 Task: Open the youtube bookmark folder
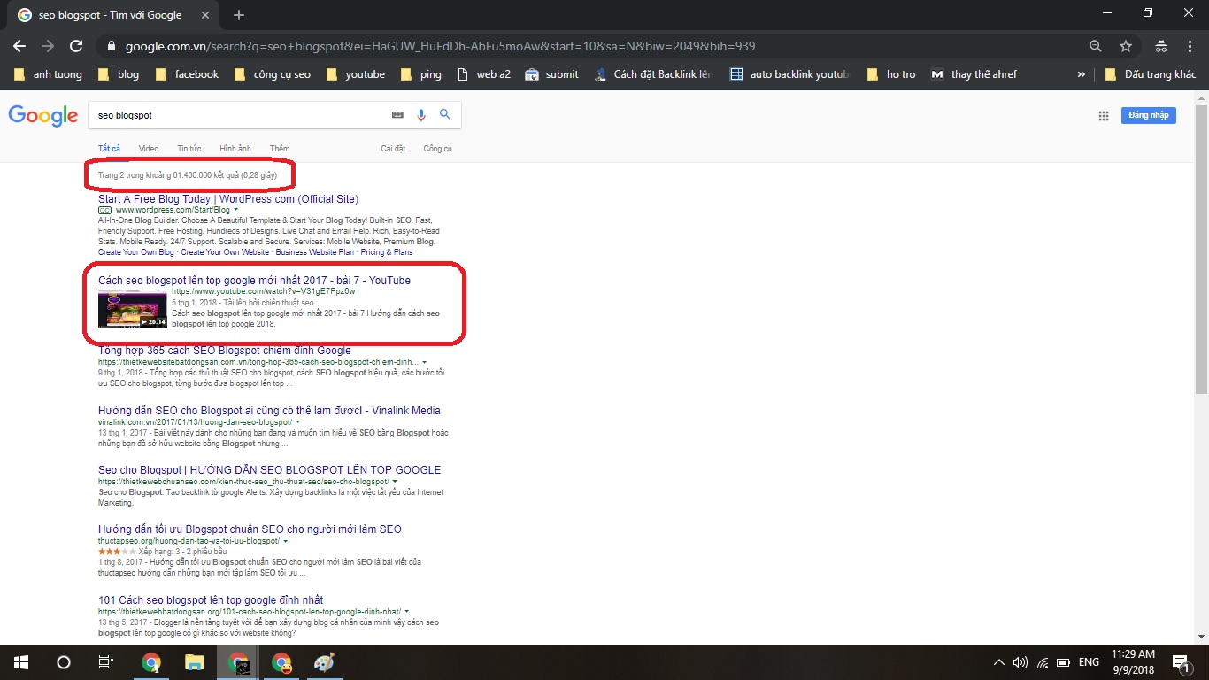(356, 74)
